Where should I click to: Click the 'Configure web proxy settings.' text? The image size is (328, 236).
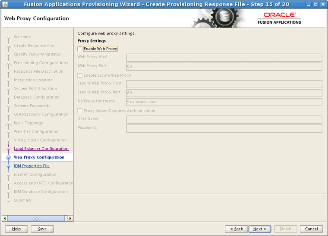(107, 34)
